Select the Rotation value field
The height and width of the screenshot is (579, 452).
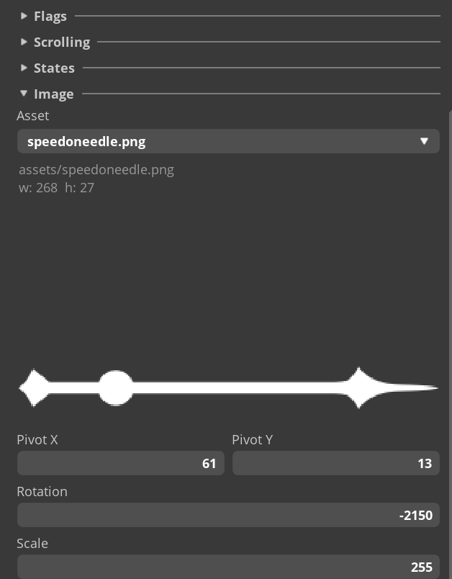pyautogui.click(x=228, y=516)
